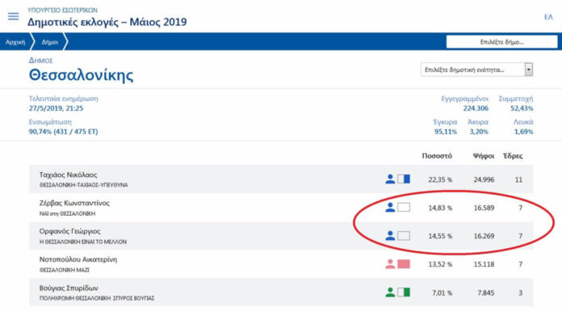
Task: Select candidate name Βούγιας Σπυρίδων
Action: click(x=68, y=288)
